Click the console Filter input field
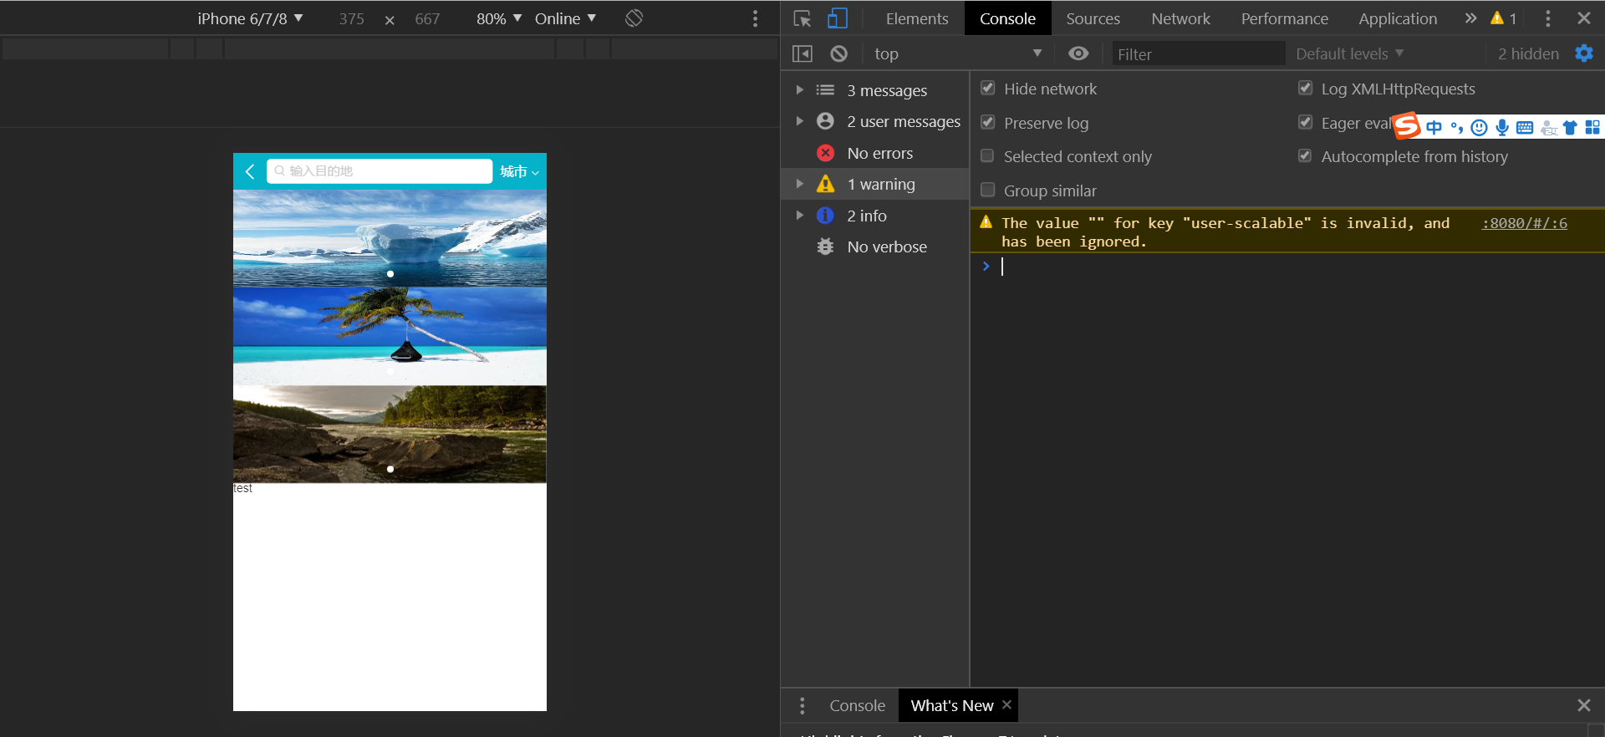 (x=1198, y=53)
